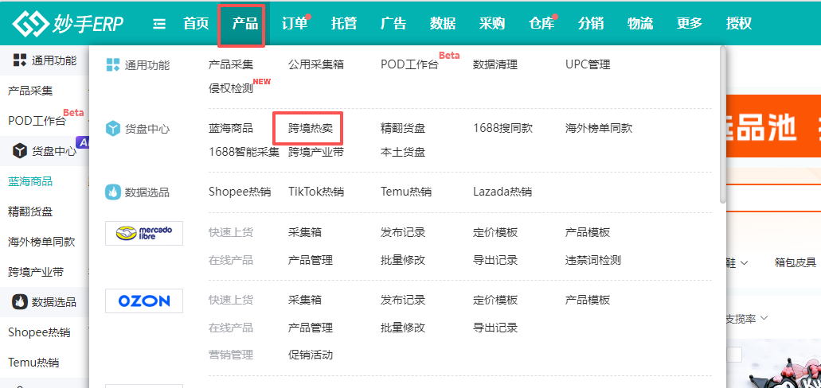Click the 通用功能 icon in the dropdown menu
821x388 pixels.
click(x=112, y=65)
